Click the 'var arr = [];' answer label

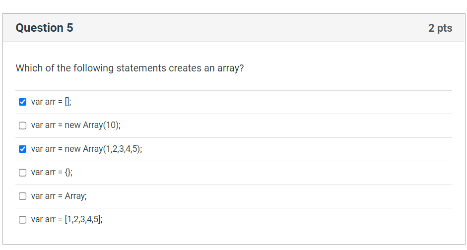click(51, 102)
